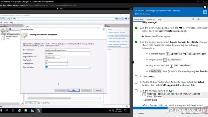Click type-text icon for Common Name
Screen dimensions: 208x117
coord(168,54)
